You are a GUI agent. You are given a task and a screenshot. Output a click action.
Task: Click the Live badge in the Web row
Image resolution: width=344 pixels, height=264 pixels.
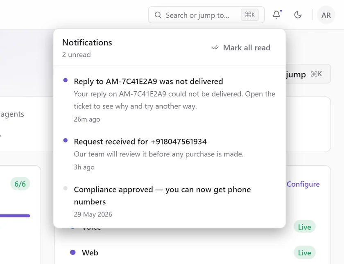(305, 253)
